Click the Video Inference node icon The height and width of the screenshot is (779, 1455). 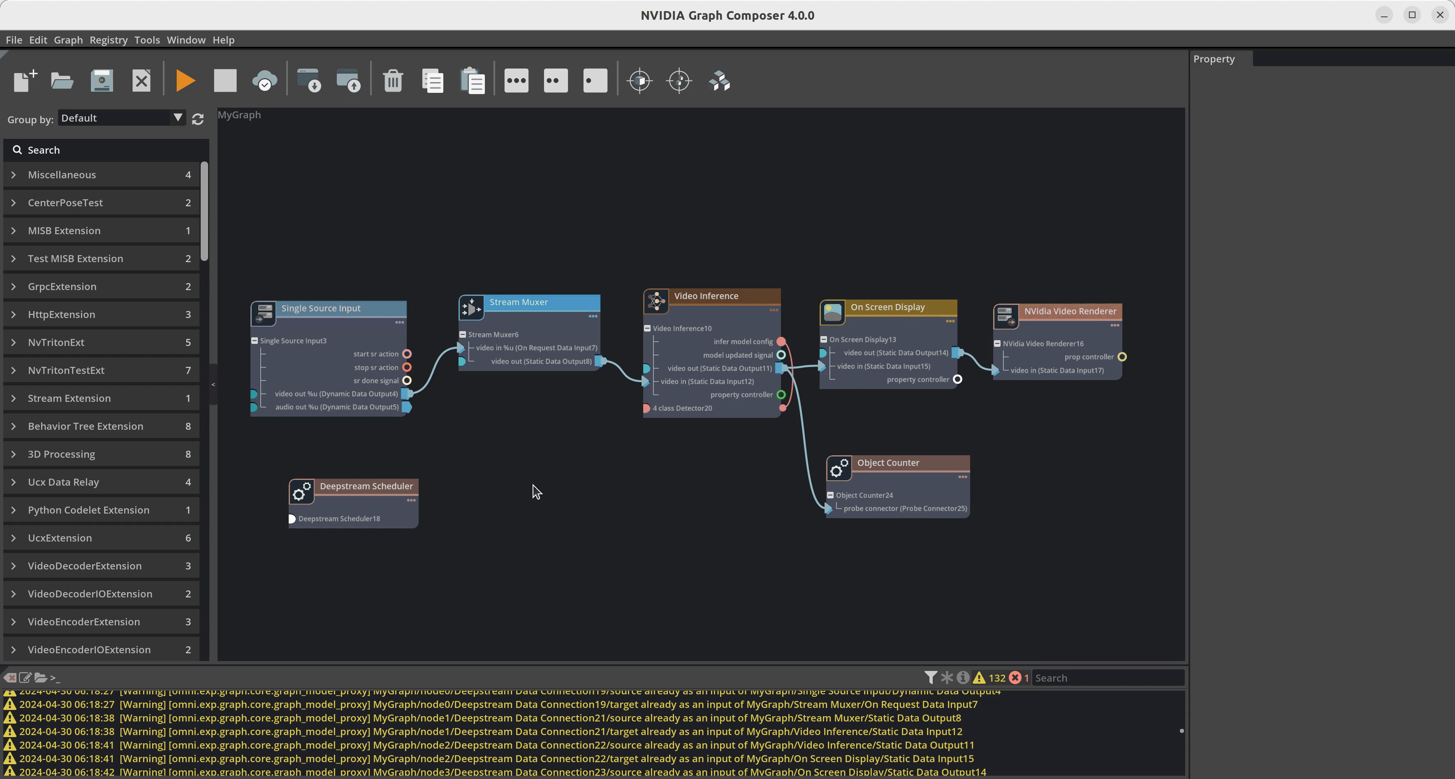click(x=656, y=302)
